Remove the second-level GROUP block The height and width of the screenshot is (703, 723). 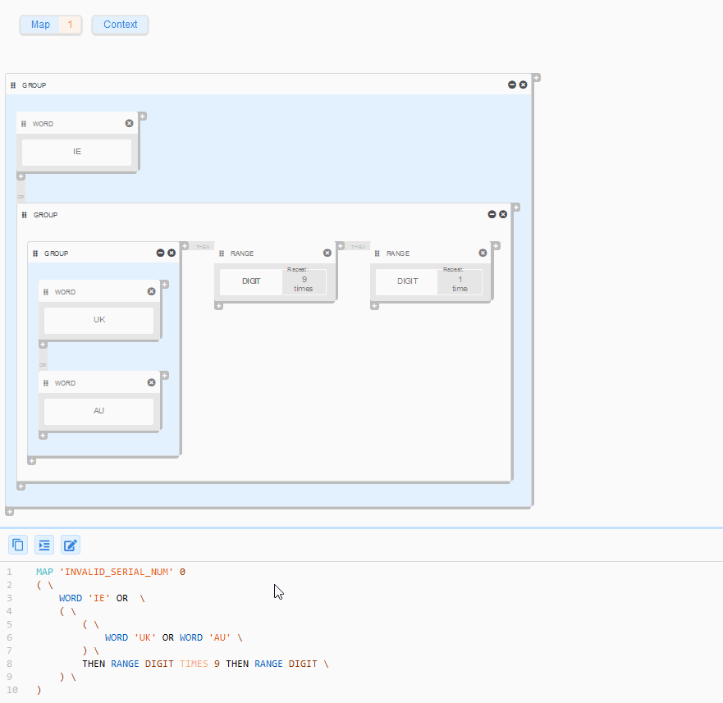503,214
